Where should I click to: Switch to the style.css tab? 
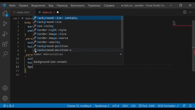(47, 12)
